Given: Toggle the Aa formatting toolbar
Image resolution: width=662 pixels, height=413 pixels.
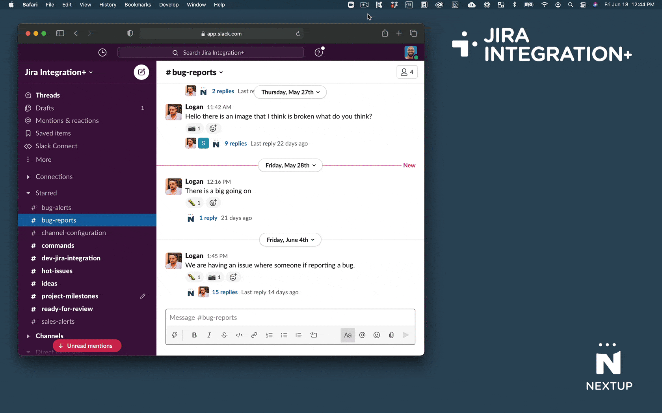Looking at the screenshot, I should (x=348, y=335).
